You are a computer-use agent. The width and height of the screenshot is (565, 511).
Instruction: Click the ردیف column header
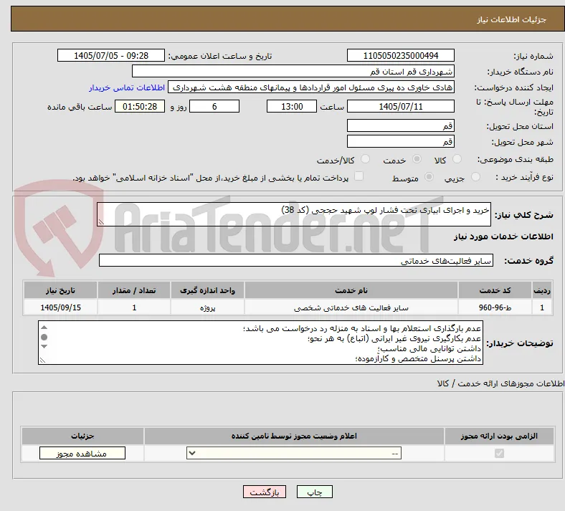542,290
